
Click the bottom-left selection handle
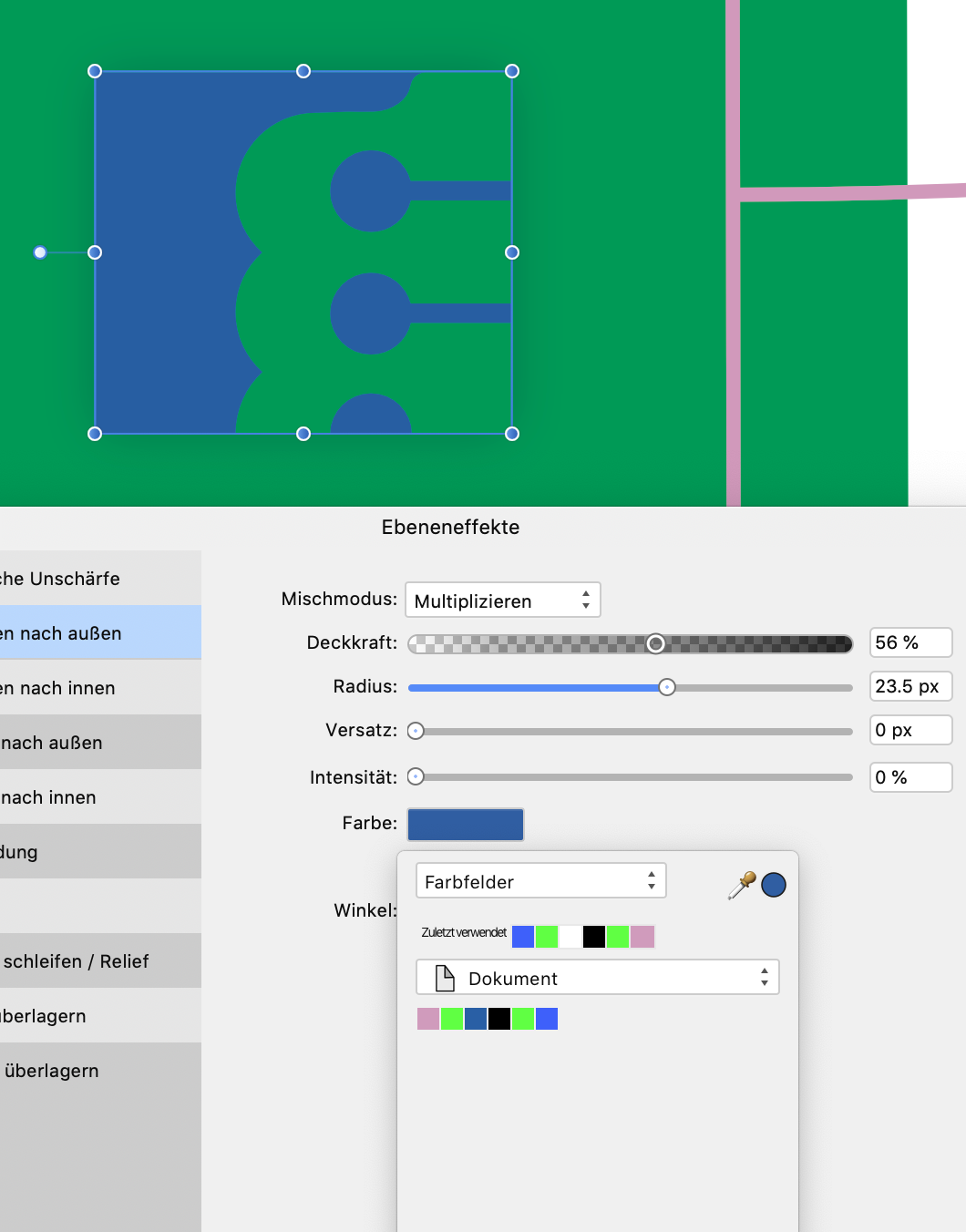(x=95, y=434)
